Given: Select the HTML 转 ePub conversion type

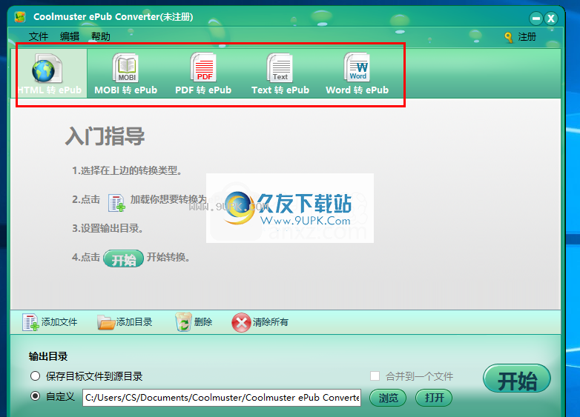Looking at the screenshot, I should coord(49,73).
